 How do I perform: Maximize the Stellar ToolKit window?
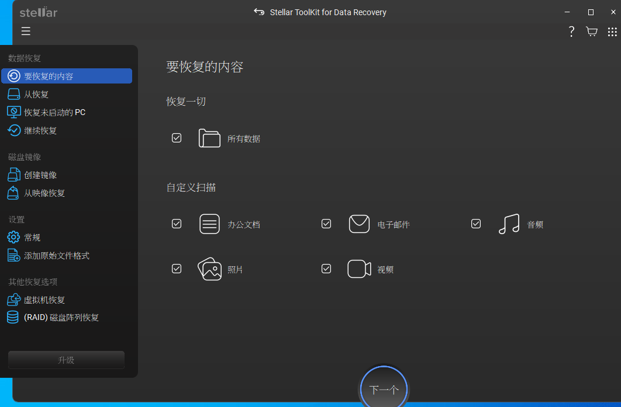pyautogui.click(x=591, y=12)
